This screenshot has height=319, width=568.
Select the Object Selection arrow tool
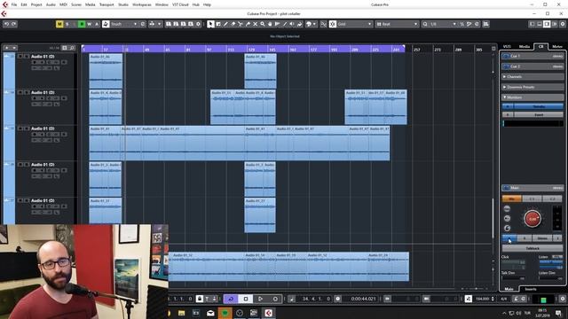point(210,24)
